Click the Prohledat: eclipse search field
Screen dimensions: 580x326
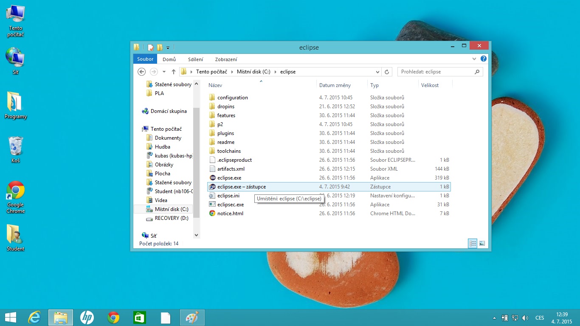(436, 72)
